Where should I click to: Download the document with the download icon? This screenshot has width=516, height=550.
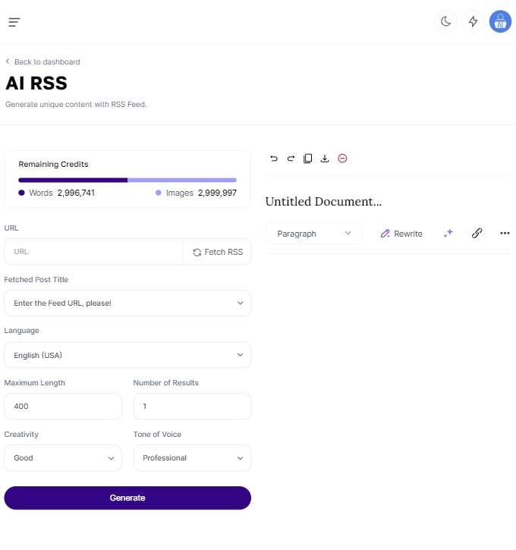click(x=325, y=159)
